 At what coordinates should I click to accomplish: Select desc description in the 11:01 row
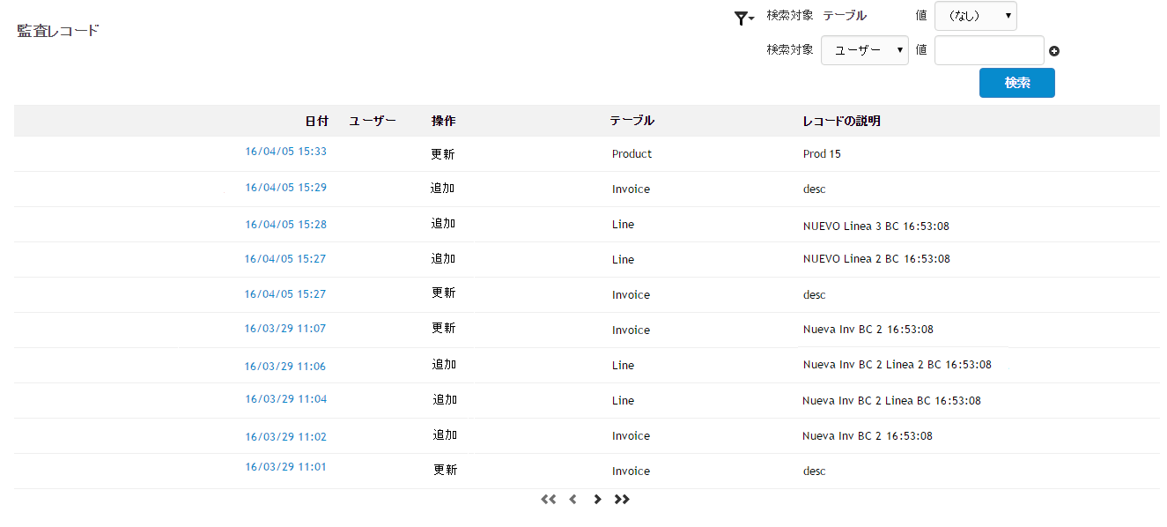815,471
